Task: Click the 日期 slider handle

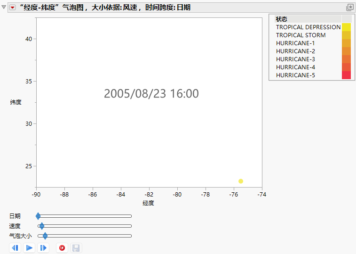Action: click(38, 216)
